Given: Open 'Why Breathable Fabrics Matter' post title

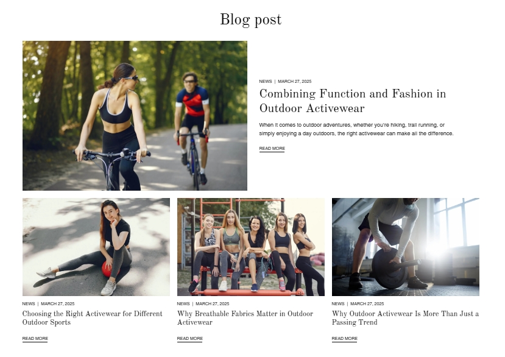Looking at the screenshot, I should pyautogui.click(x=245, y=317).
